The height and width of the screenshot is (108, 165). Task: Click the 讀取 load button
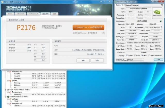83,60
